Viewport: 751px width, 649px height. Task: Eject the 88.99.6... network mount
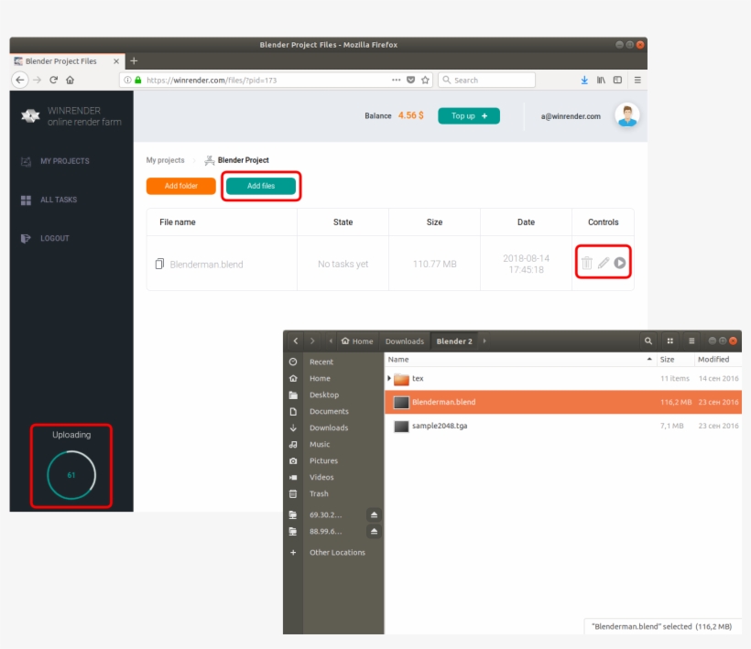coord(374,531)
